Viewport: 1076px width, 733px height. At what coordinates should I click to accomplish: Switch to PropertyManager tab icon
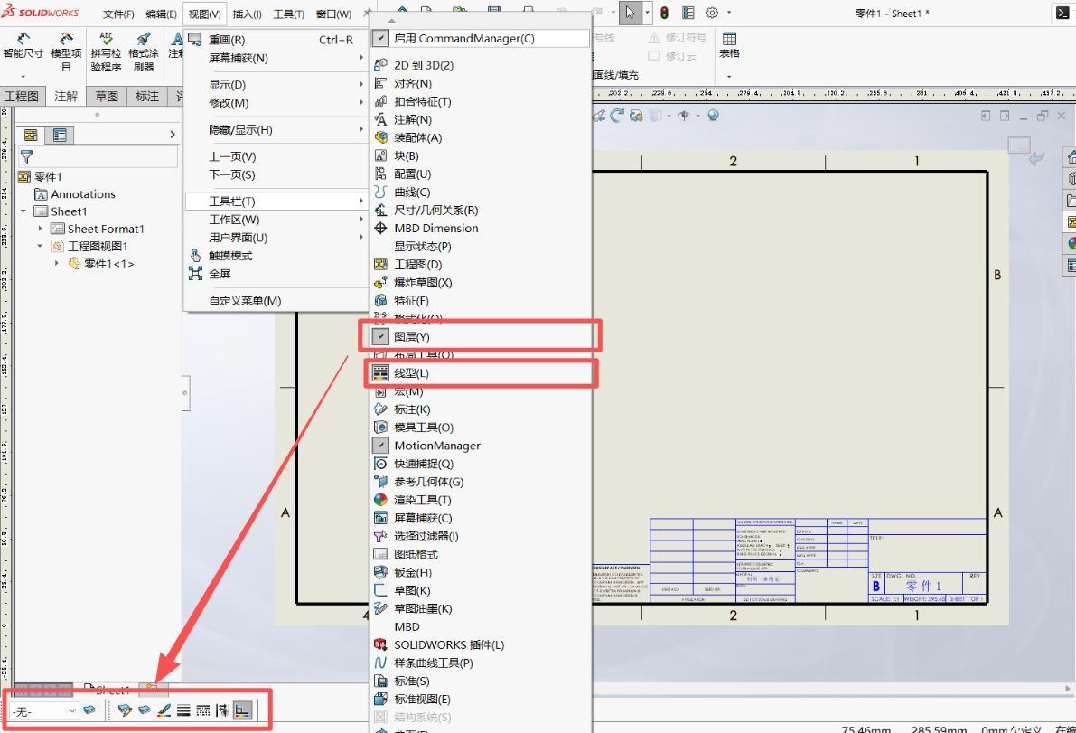click(60, 135)
